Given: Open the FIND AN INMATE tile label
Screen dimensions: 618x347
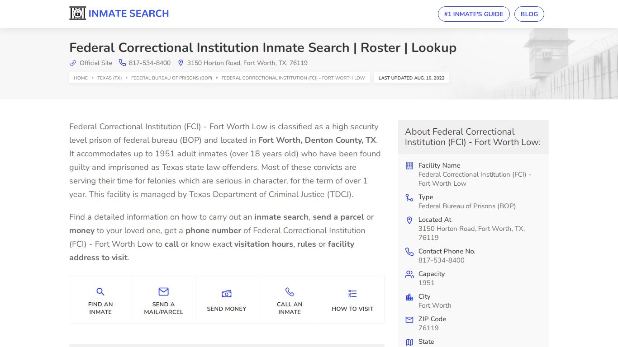Looking at the screenshot, I should (100, 308).
